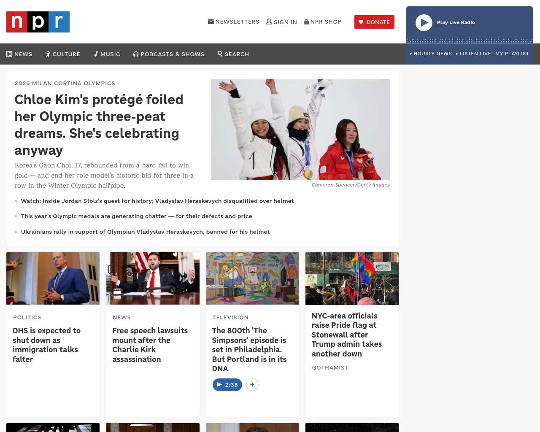
Task: Add Simpsons story to playlist with plus
Action: click(252, 385)
